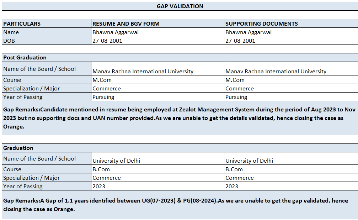Click B.Com in the Resume and BGV column
This screenshot has height=220, width=358.
point(101,169)
